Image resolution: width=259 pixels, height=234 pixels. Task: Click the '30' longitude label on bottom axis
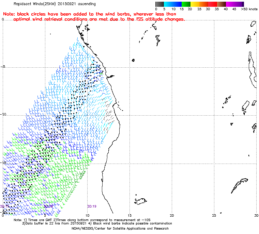256,215
